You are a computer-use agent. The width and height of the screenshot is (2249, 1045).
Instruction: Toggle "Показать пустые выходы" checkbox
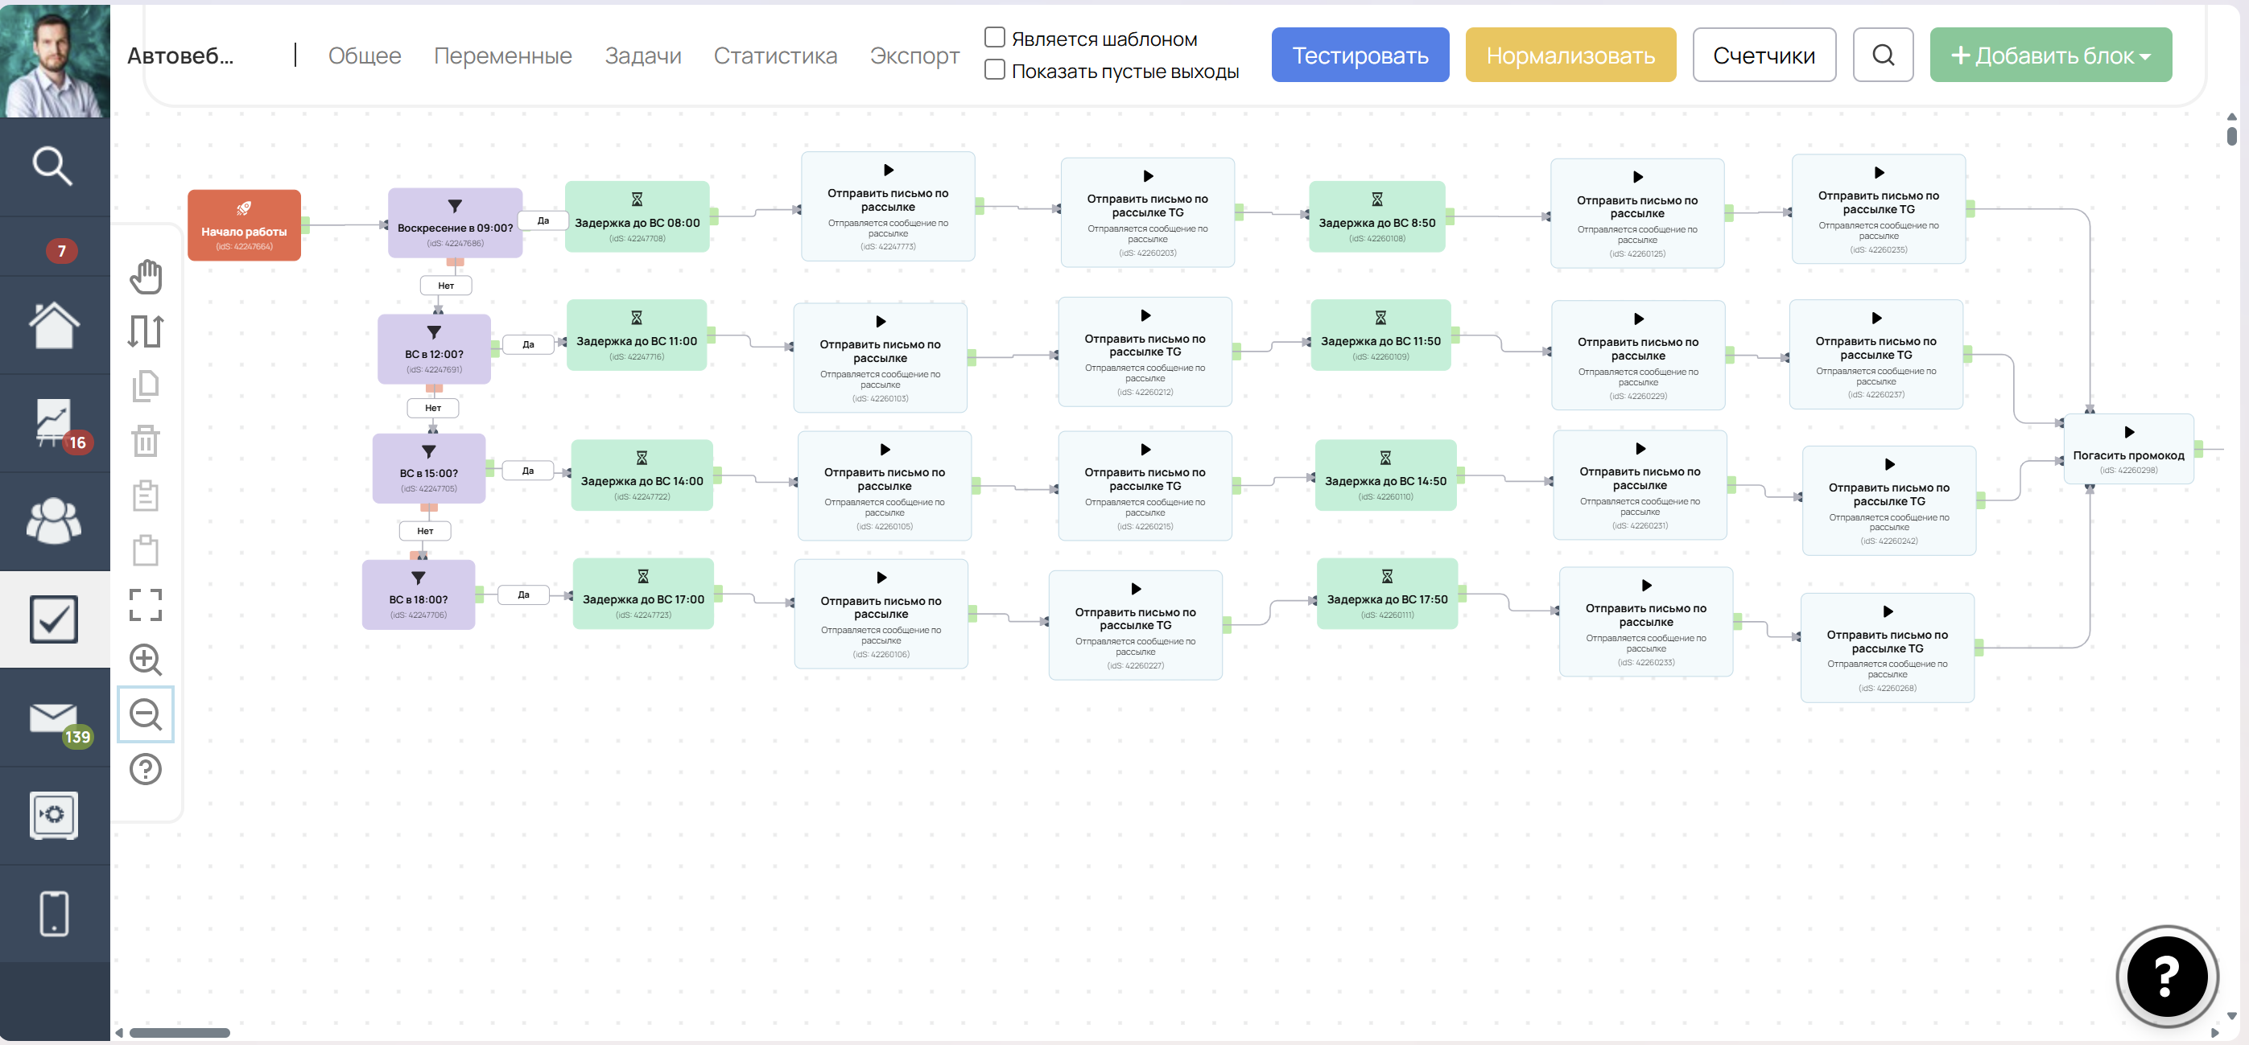coord(994,70)
